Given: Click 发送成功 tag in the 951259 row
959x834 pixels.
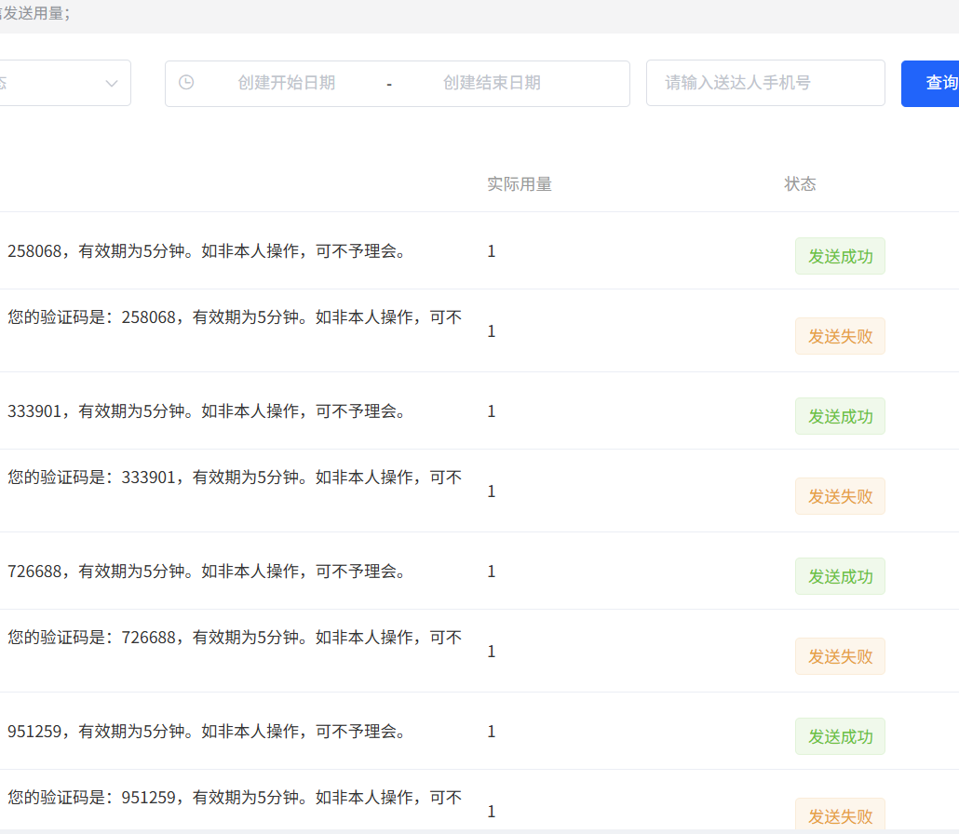Looking at the screenshot, I should pos(841,737).
